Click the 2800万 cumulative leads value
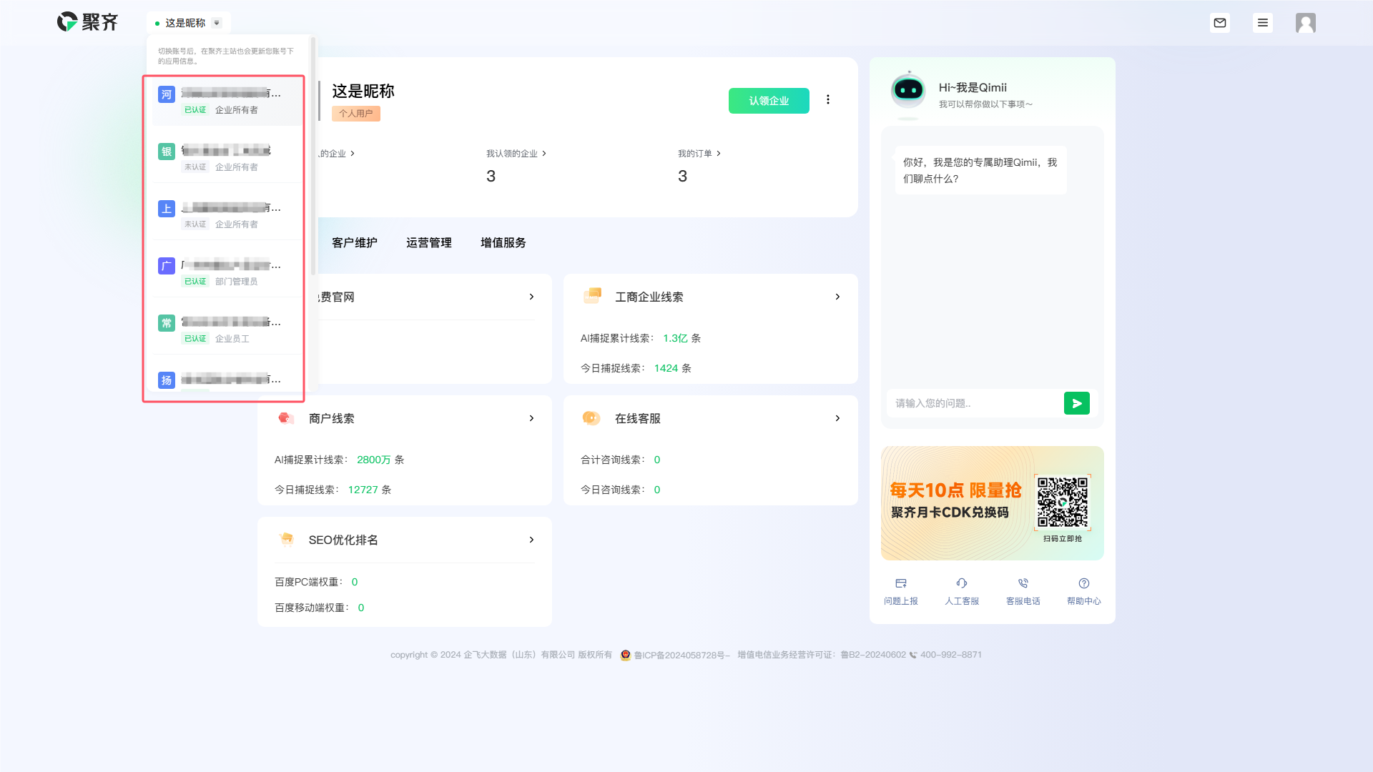The width and height of the screenshot is (1373, 772). pyautogui.click(x=374, y=460)
